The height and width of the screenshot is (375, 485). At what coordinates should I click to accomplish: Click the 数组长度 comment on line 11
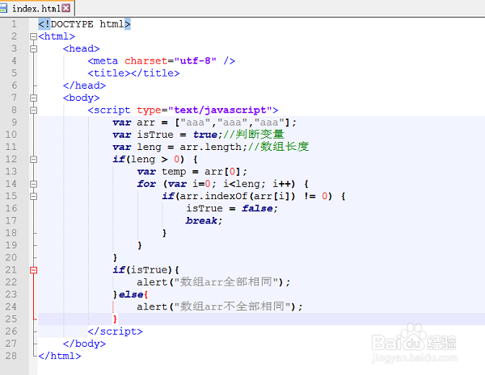(x=278, y=147)
